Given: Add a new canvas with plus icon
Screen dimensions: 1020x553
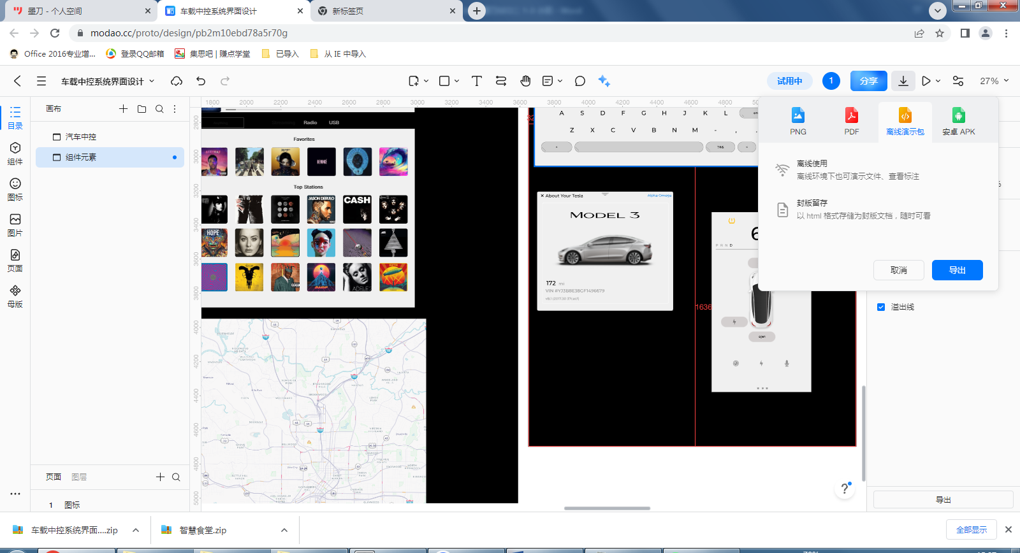Looking at the screenshot, I should point(124,109).
